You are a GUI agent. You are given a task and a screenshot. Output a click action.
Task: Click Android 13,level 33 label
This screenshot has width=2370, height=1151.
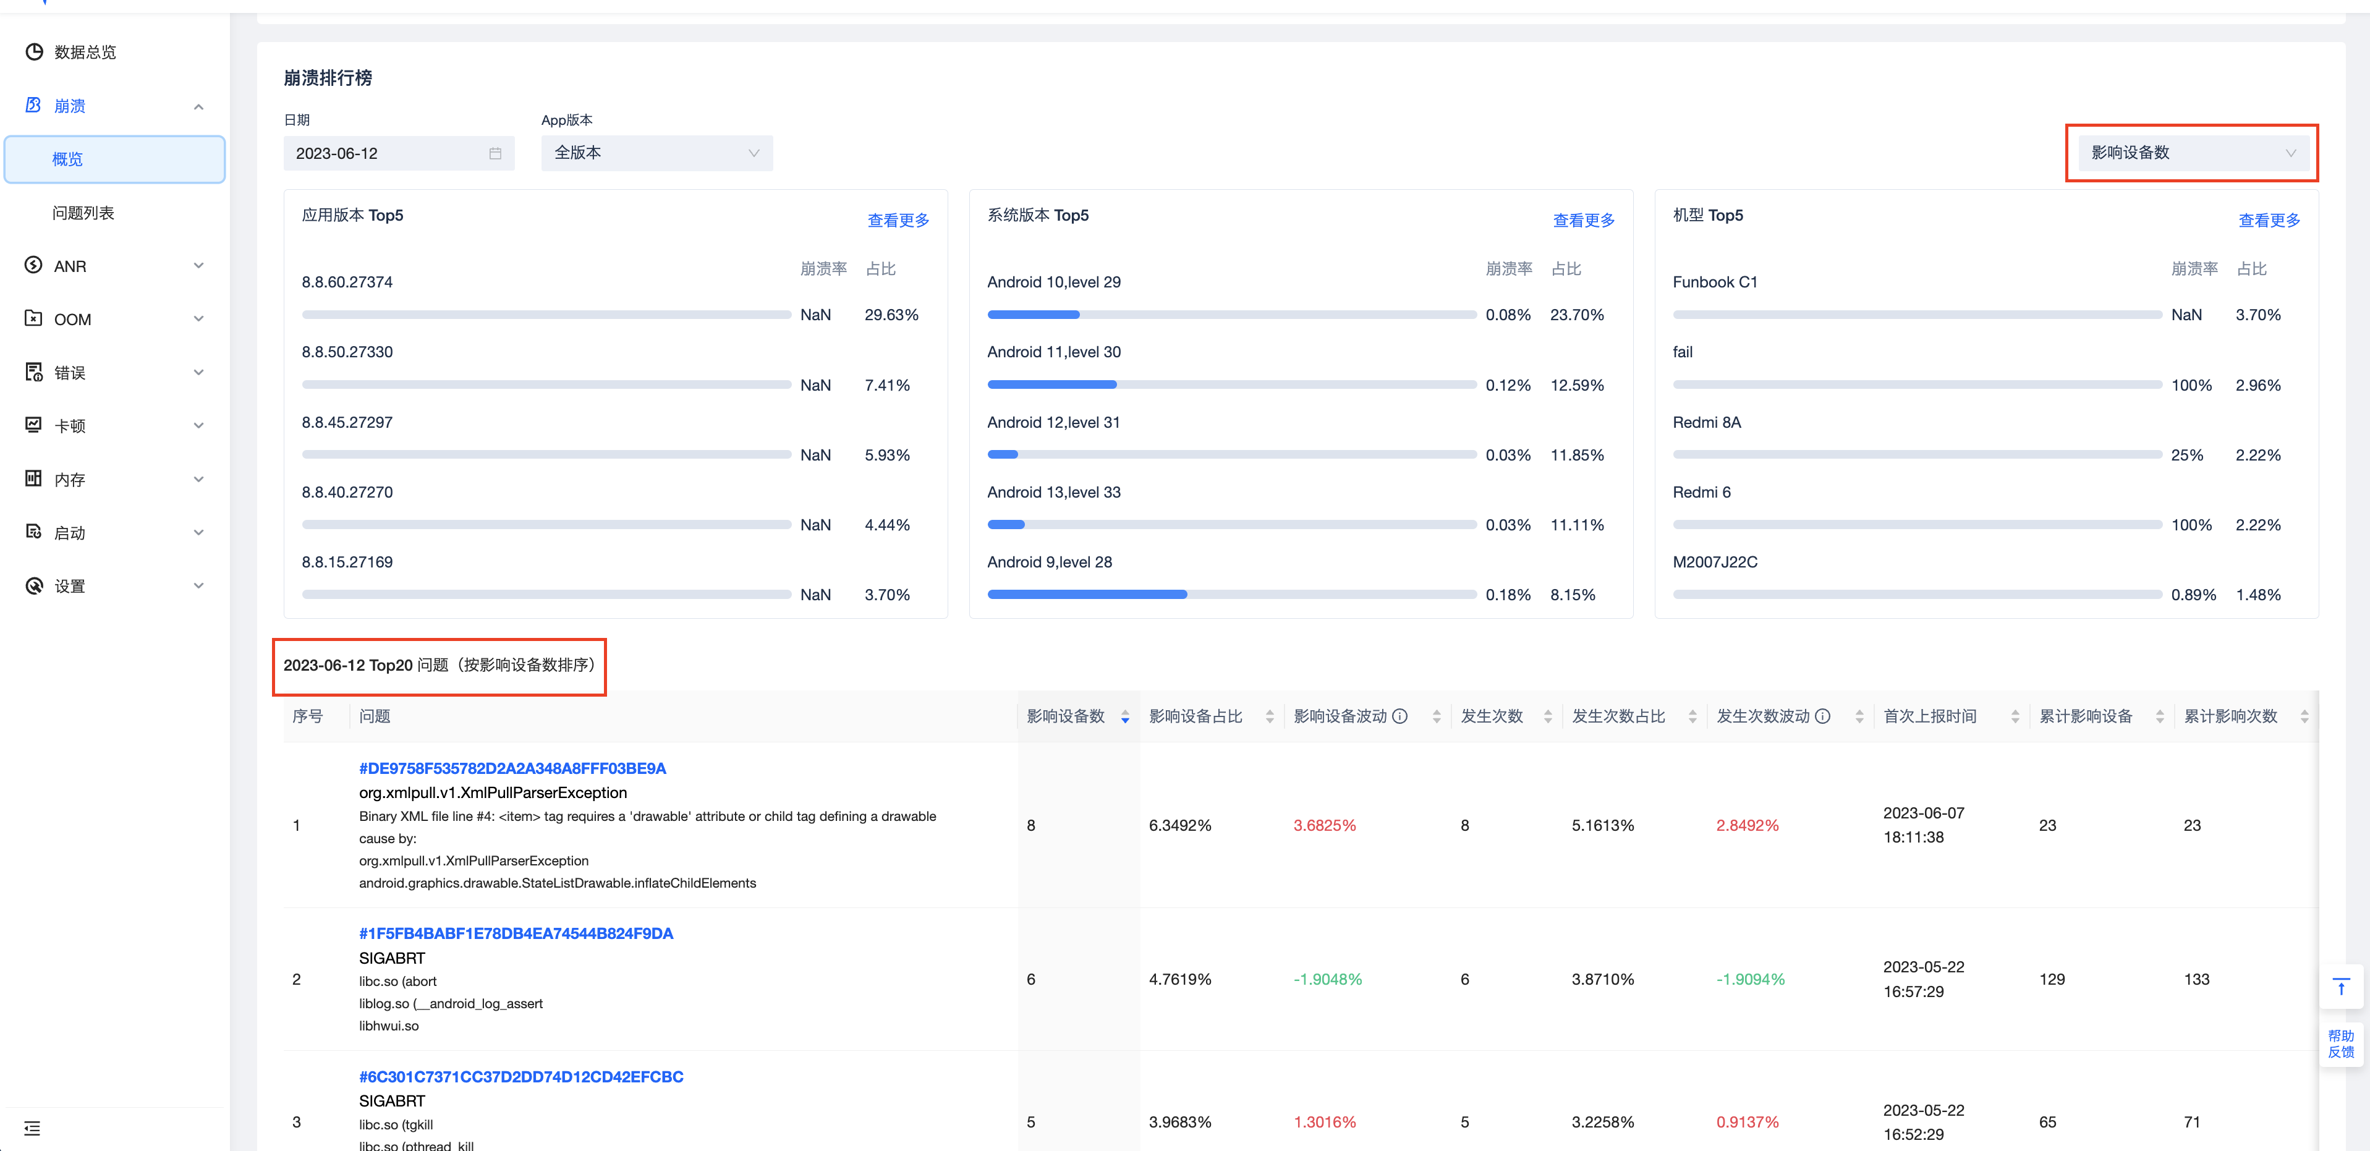(1053, 492)
